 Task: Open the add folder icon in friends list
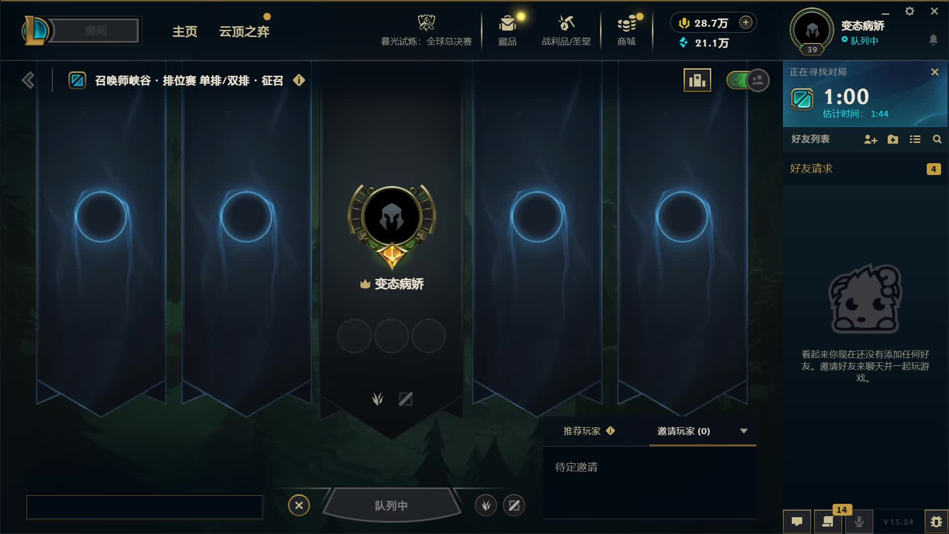[x=893, y=139]
